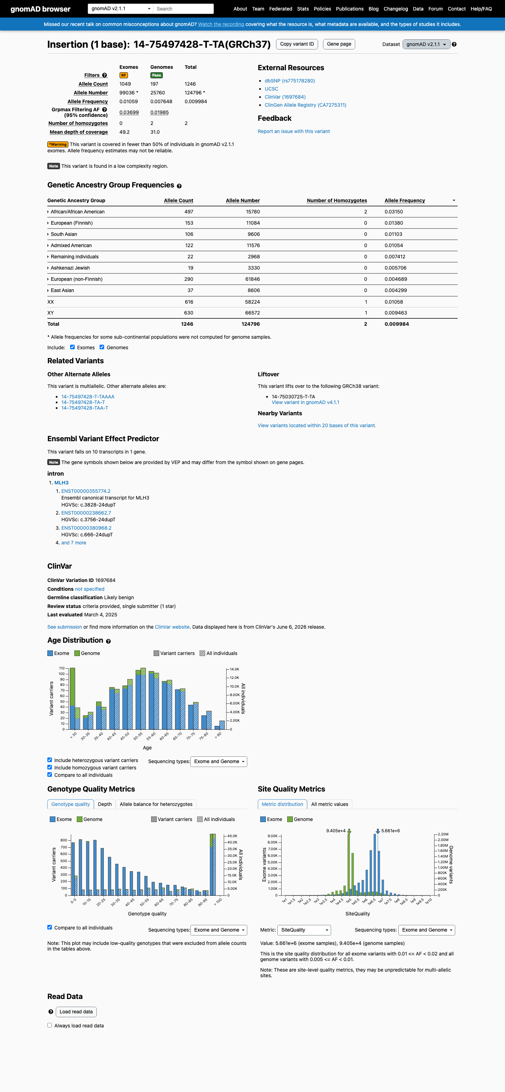This screenshot has height=1092, width=505.
Task: Click the Gene page button
Action: [x=339, y=44]
